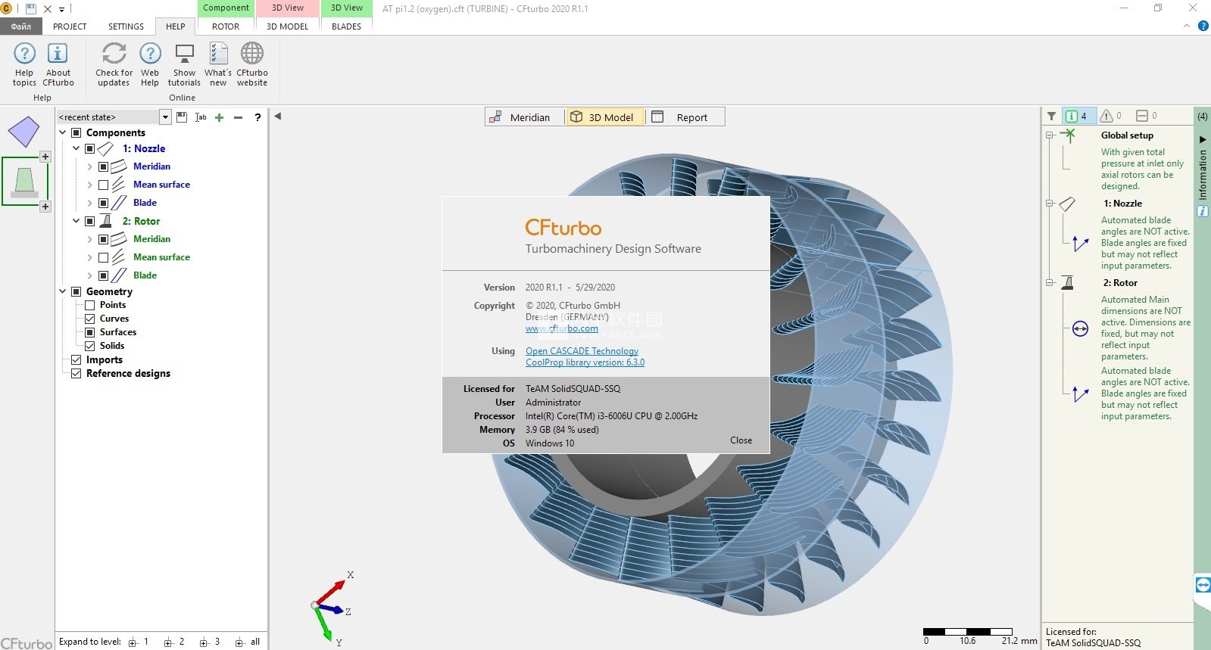Open Web Help icon
This screenshot has width=1211, height=650.
coord(150,54)
